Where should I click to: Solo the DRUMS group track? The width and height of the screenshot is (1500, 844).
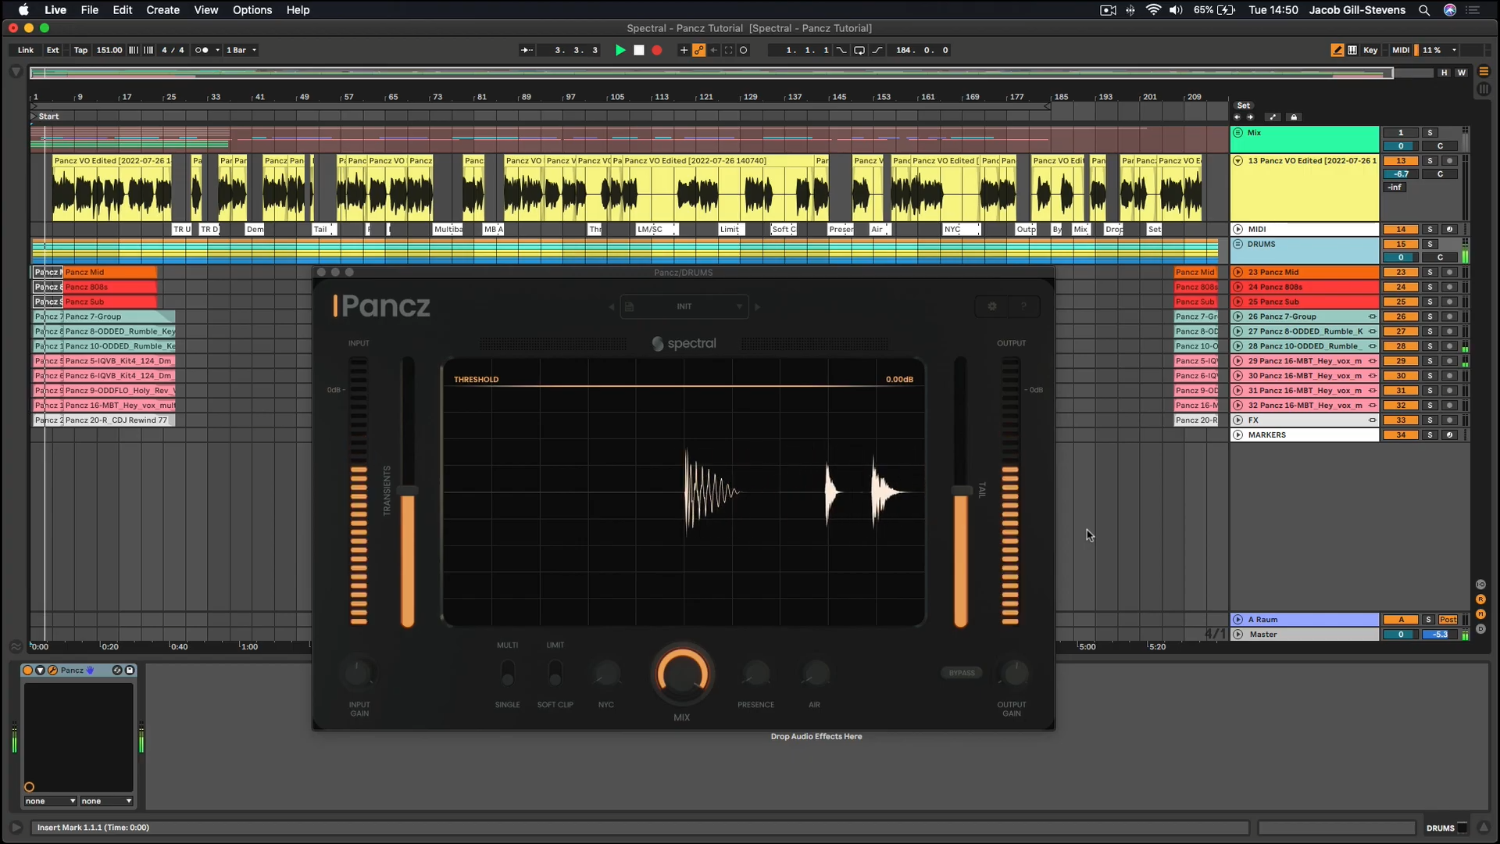click(x=1430, y=245)
